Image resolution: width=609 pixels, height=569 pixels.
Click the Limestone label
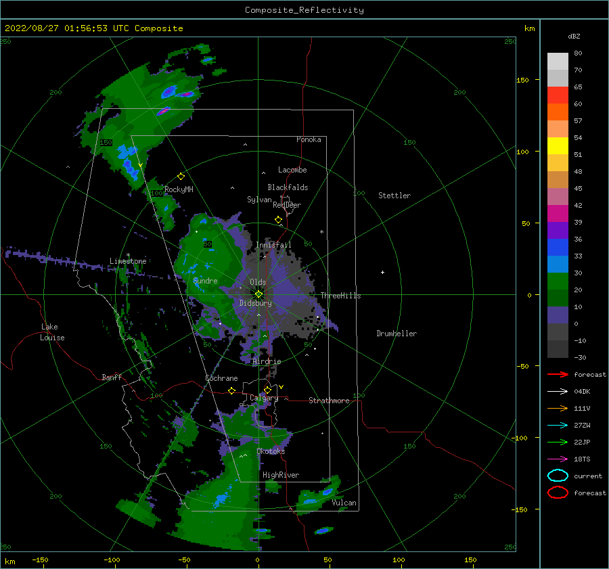128,261
